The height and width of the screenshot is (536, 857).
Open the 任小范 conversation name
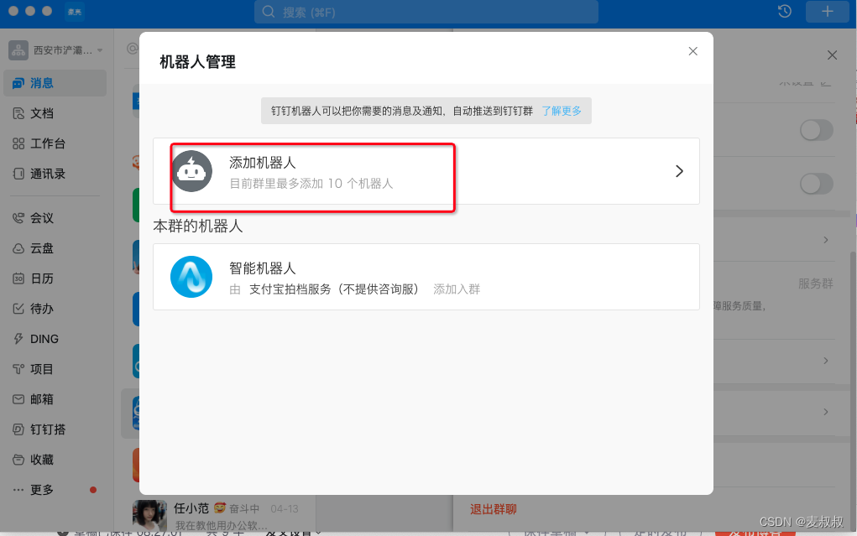click(191, 508)
